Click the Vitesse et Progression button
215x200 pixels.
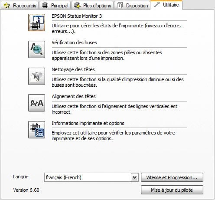pos(172,177)
